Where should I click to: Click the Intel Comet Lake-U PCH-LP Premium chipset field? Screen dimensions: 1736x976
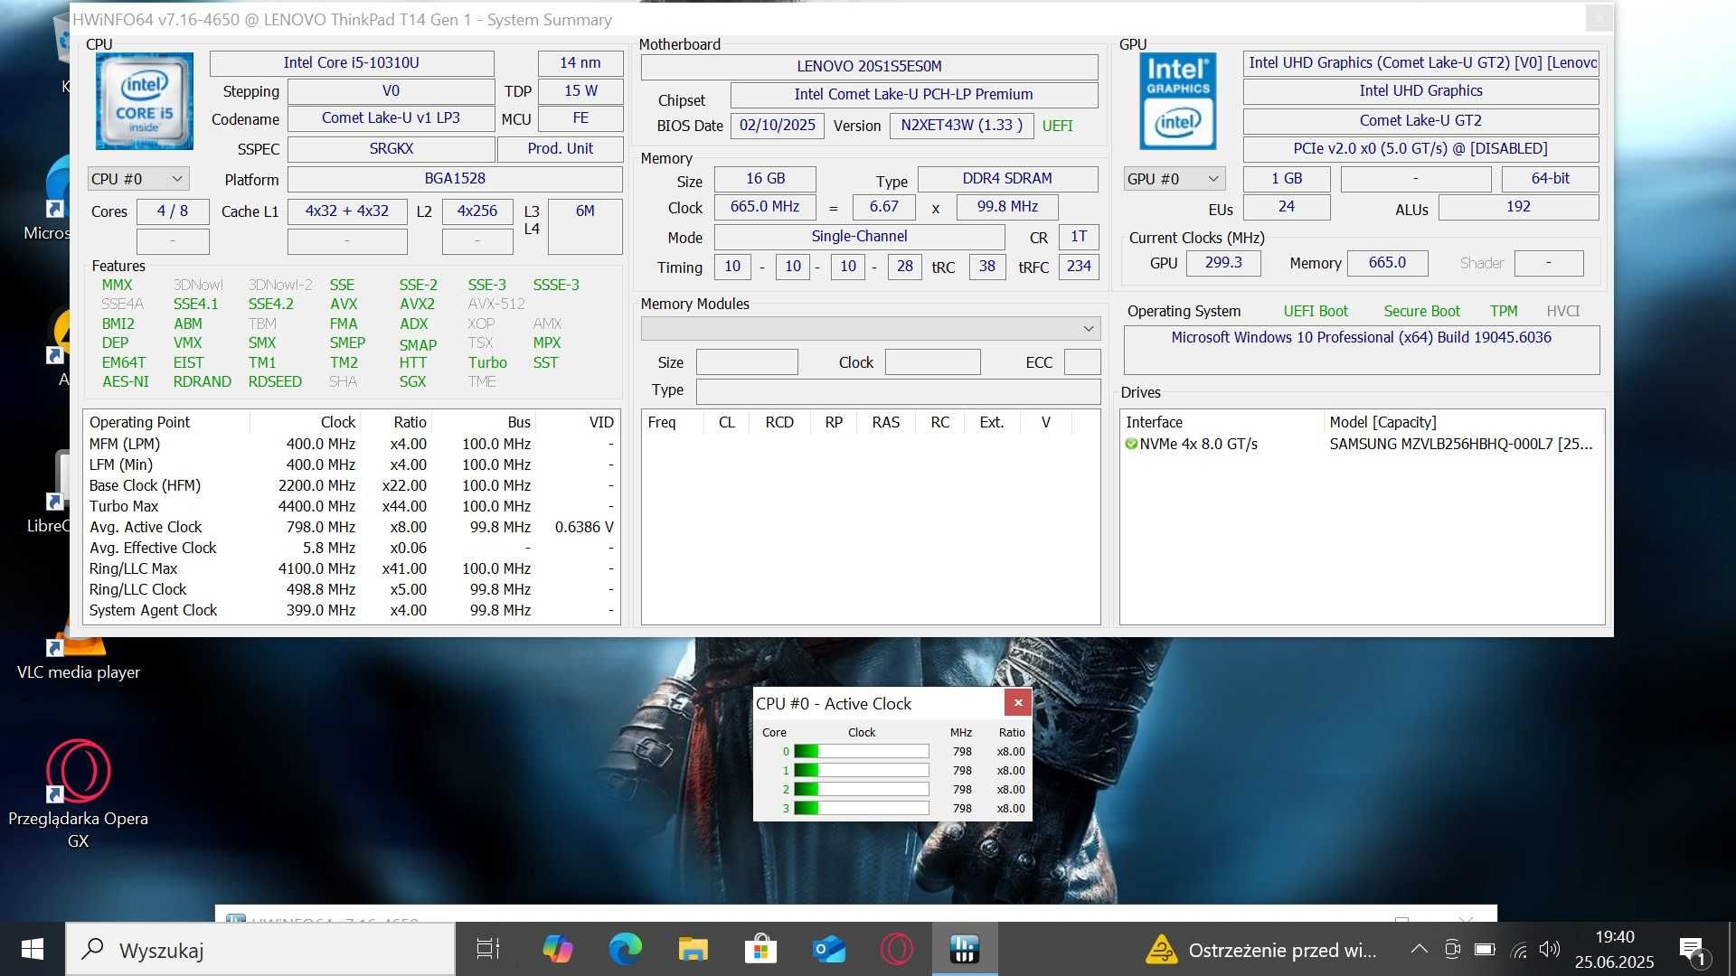(913, 94)
